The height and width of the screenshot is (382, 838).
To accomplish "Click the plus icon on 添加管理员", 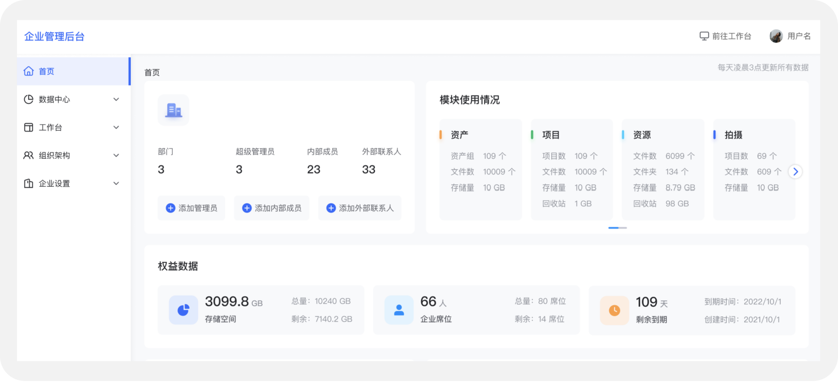I will click(x=170, y=208).
